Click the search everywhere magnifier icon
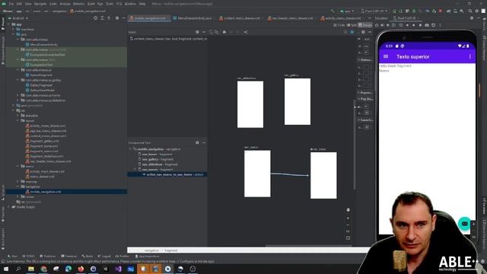This screenshot has width=487, height=274. (470, 11)
